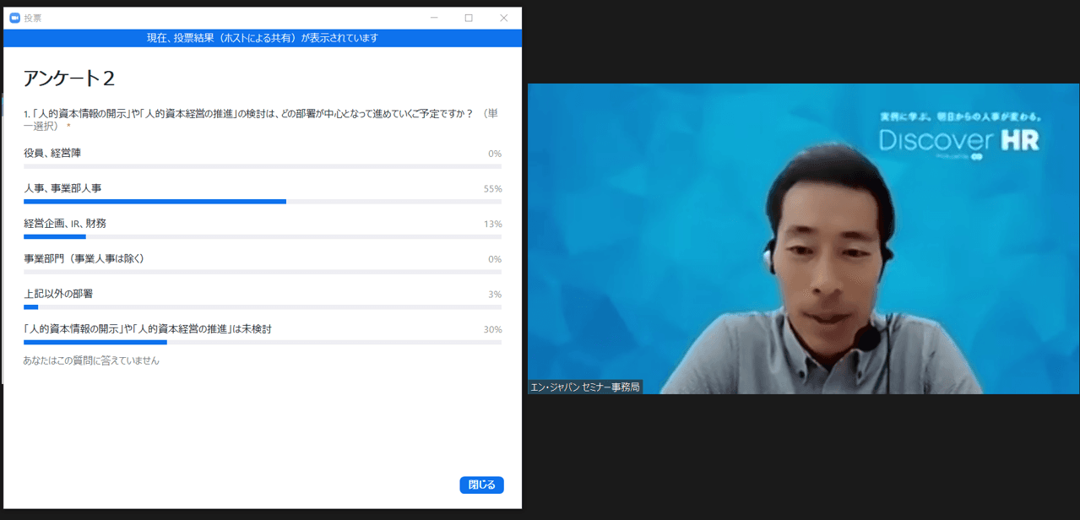Click the 30% result bar for 未検討
Image resolution: width=1080 pixels, height=520 pixels.
click(x=95, y=343)
